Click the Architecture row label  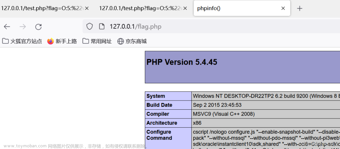point(162,123)
